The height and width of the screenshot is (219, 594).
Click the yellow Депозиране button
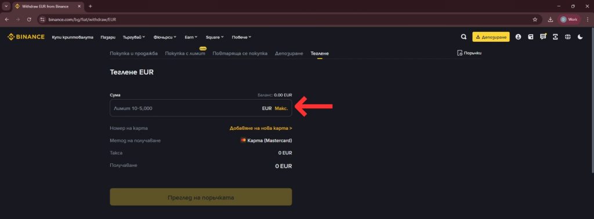coord(491,37)
